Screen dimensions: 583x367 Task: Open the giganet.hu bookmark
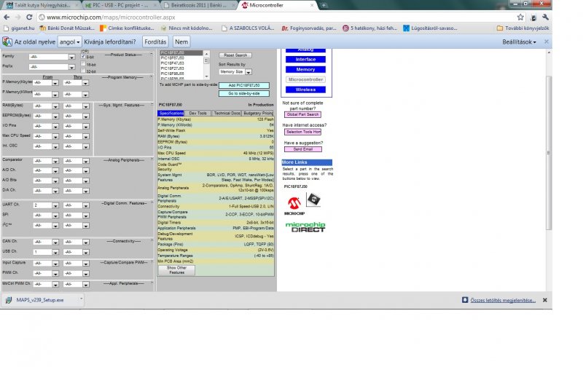tap(19, 28)
